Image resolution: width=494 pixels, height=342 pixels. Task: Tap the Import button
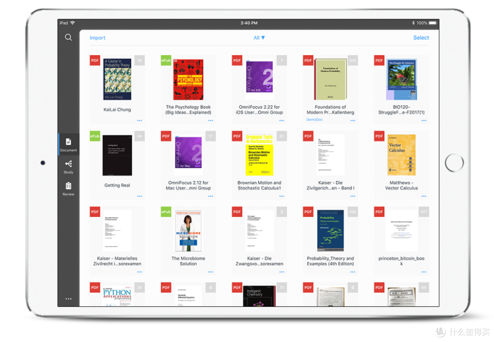[x=97, y=38]
